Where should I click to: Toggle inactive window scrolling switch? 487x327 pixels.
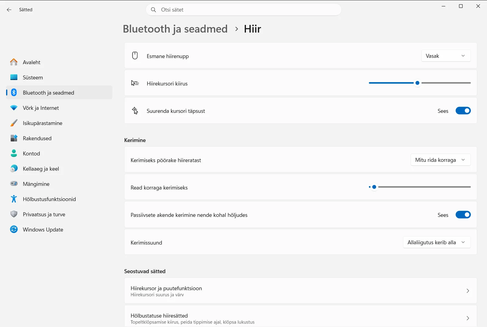[x=463, y=215]
